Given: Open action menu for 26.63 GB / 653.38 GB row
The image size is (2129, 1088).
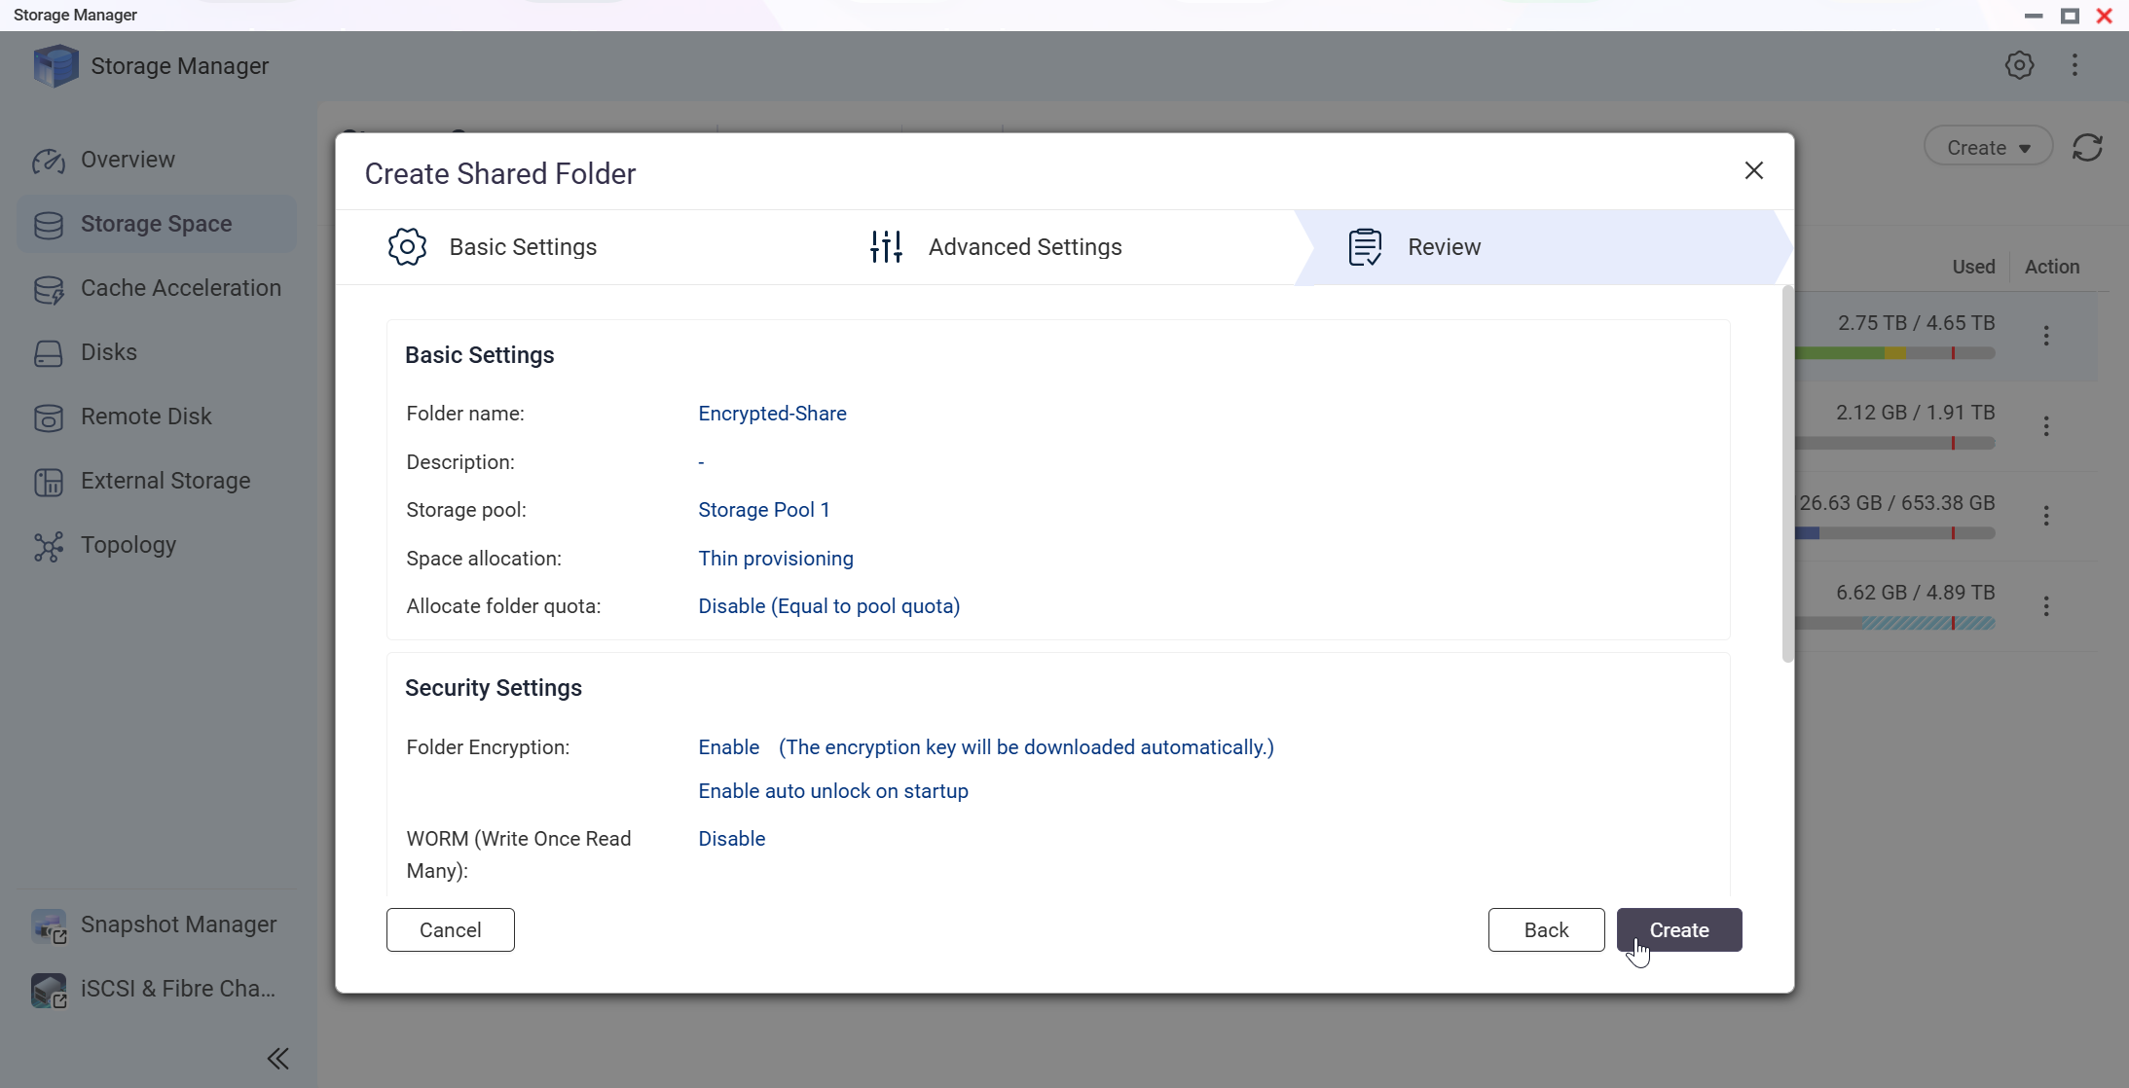Looking at the screenshot, I should coord(2046,516).
